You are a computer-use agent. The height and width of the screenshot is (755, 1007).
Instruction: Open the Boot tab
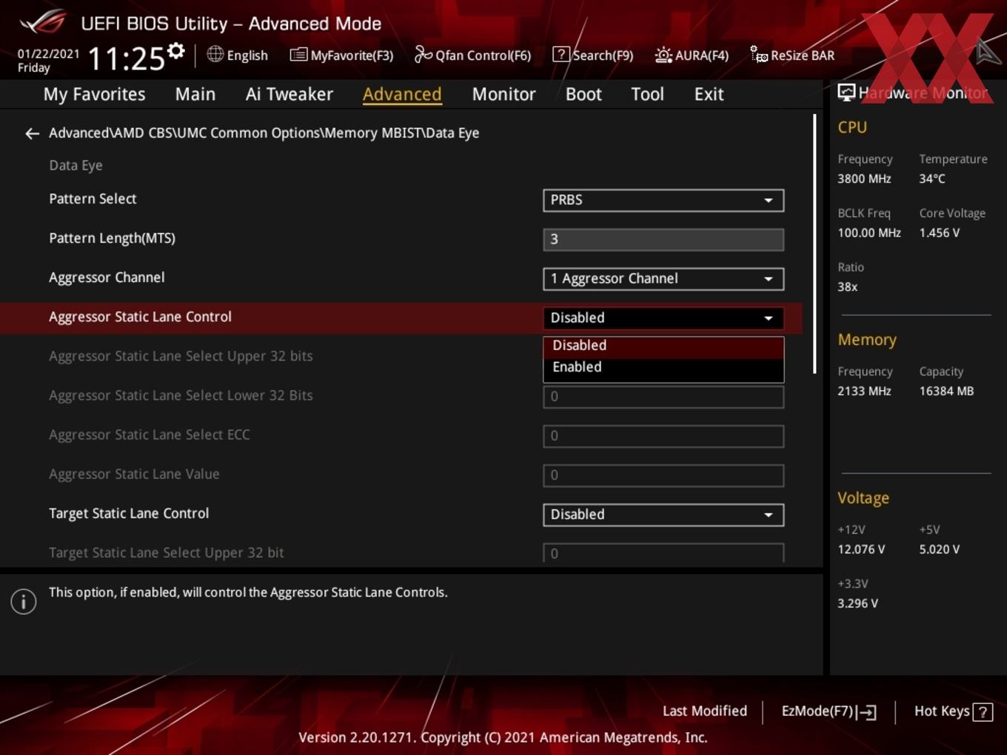tap(583, 94)
